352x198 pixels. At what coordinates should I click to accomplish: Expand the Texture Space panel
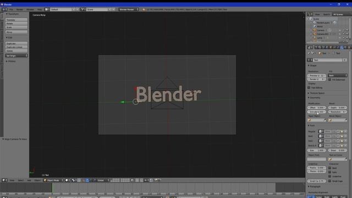pos(317,93)
